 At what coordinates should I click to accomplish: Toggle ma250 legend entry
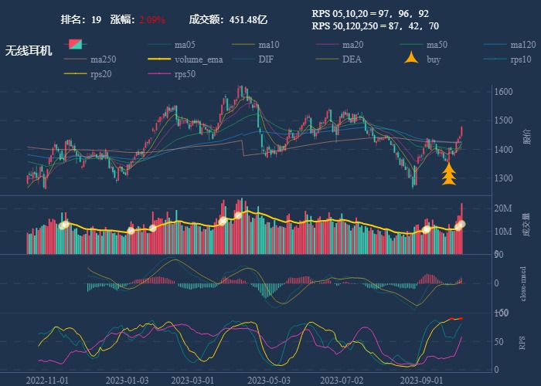point(103,59)
